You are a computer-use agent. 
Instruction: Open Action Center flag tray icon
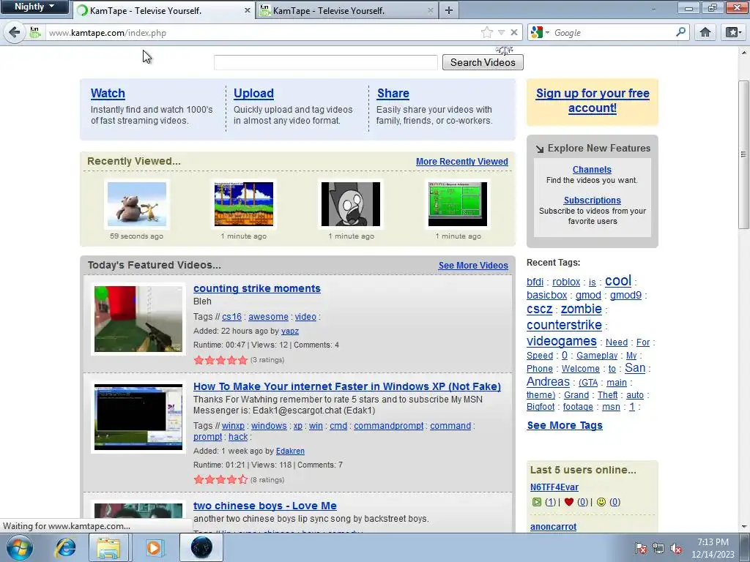(640, 549)
